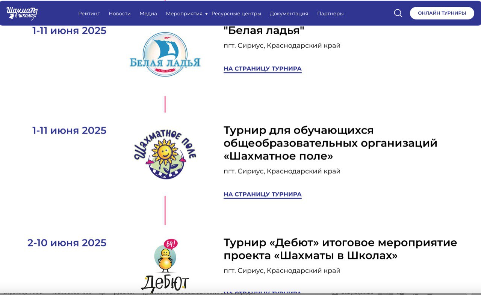Go to the Партнеры page
Screen dimensions: 481x295
click(x=330, y=13)
